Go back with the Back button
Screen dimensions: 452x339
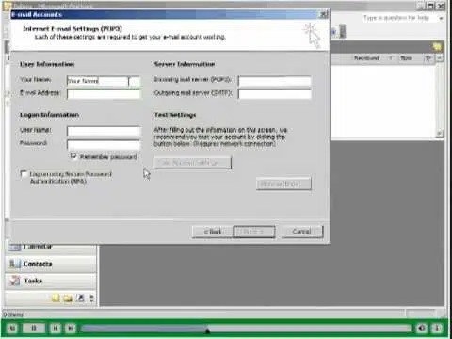point(213,232)
